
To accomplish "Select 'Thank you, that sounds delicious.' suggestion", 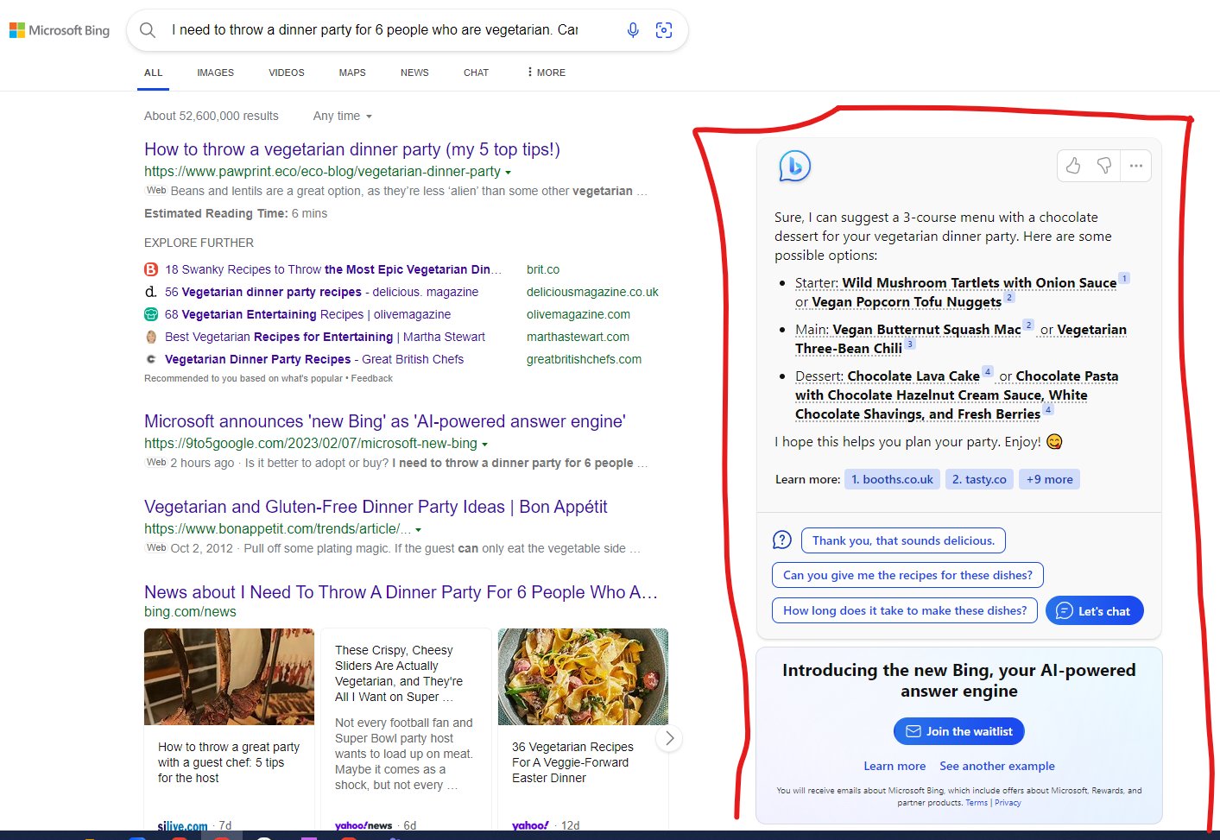I will pyautogui.click(x=903, y=540).
